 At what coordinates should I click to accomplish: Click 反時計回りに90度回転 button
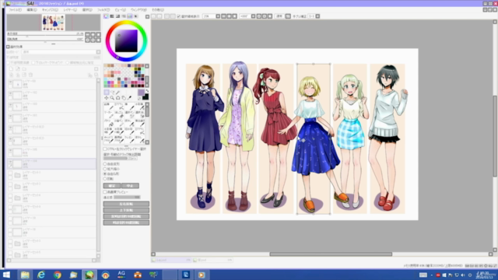(x=126, y=216)
